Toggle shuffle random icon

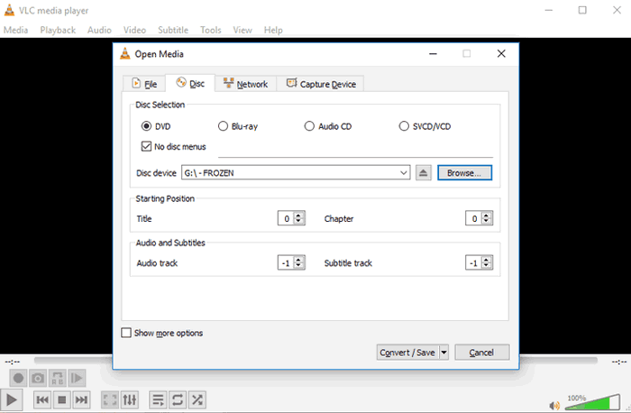[x=197, y=399]
